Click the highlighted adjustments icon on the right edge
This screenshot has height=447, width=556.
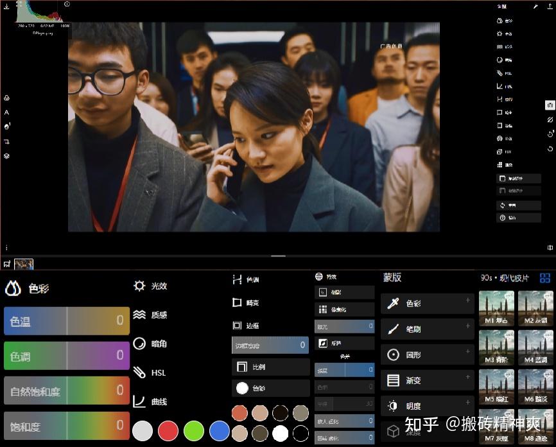(550, 105)
